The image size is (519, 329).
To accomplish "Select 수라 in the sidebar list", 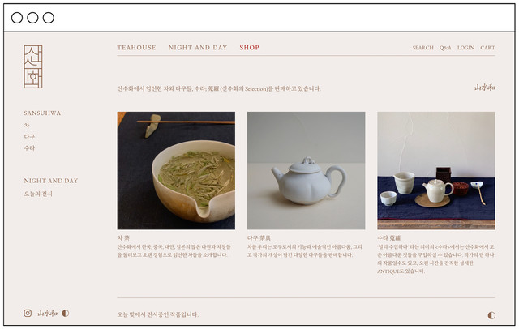I will 29,147.
